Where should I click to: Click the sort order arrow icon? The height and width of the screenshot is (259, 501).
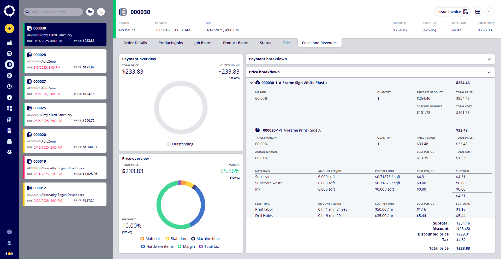(101, 12)
